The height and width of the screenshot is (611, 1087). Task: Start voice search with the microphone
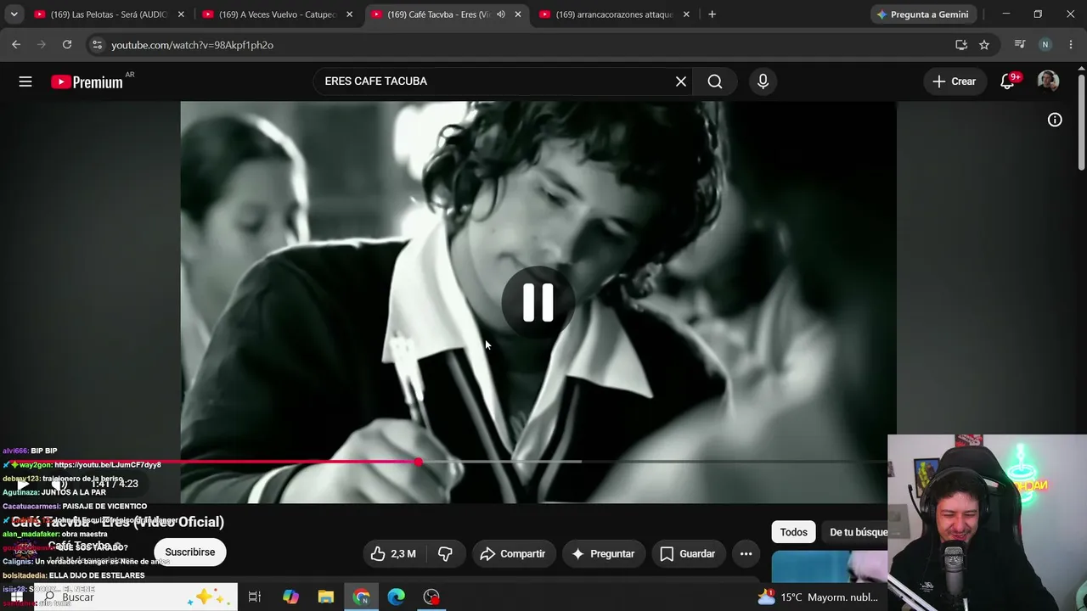[x=763, y=81]
